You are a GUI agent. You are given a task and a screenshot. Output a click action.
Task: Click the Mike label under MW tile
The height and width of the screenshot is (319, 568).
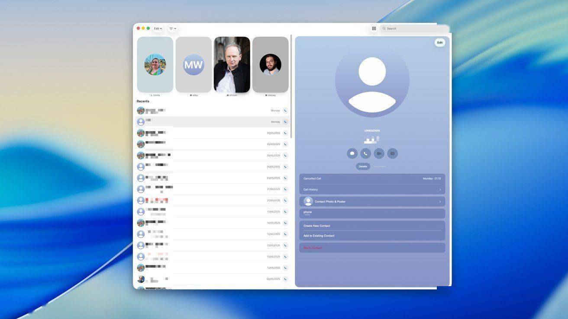[x=195, y=95]
